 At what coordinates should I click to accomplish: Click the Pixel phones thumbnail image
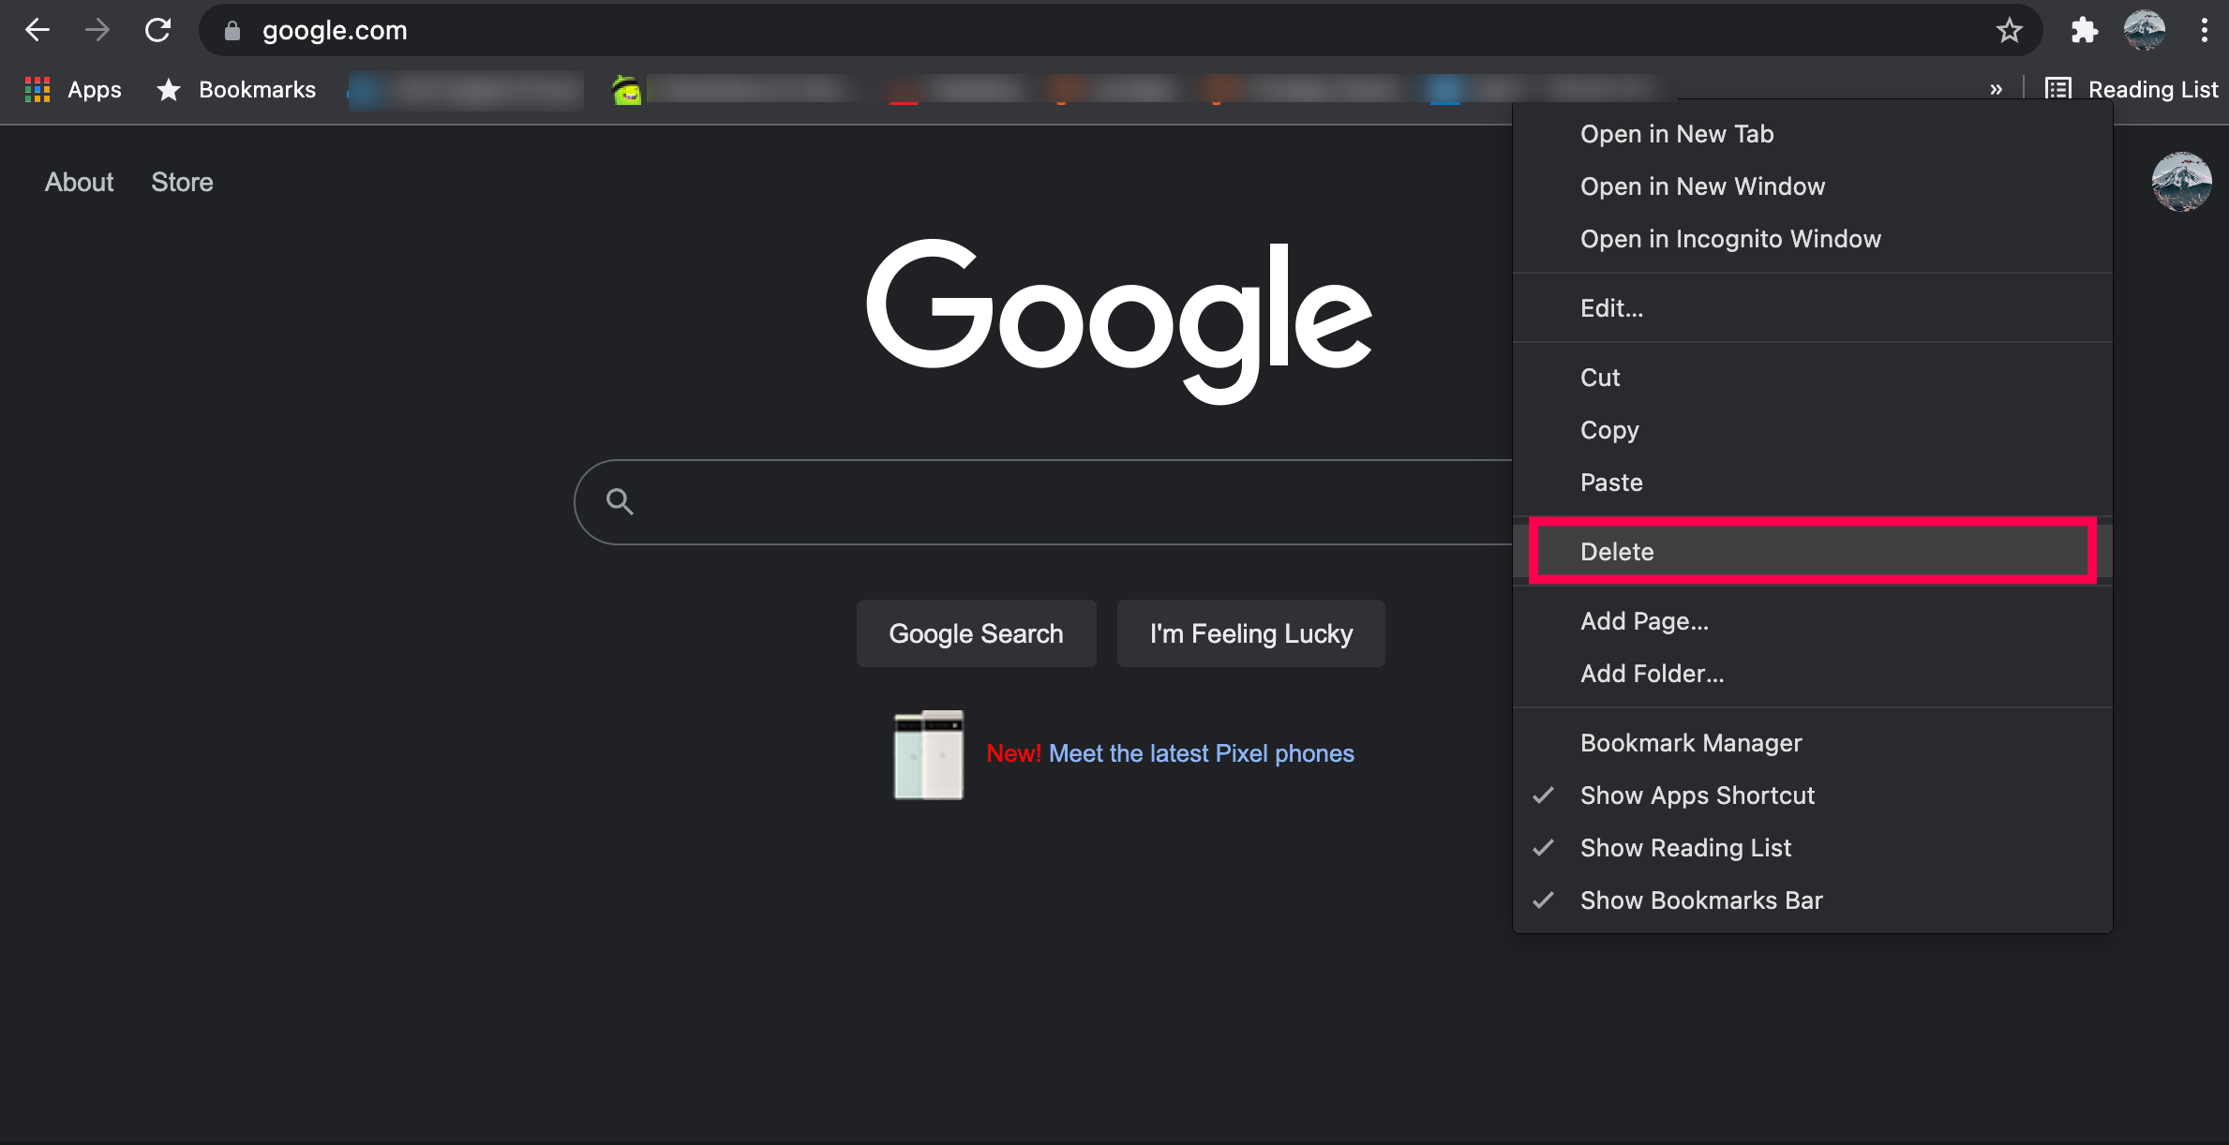[928, 754]
